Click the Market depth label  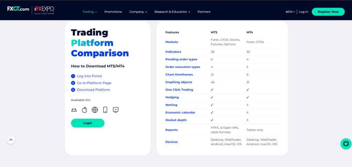coord(176,120)
